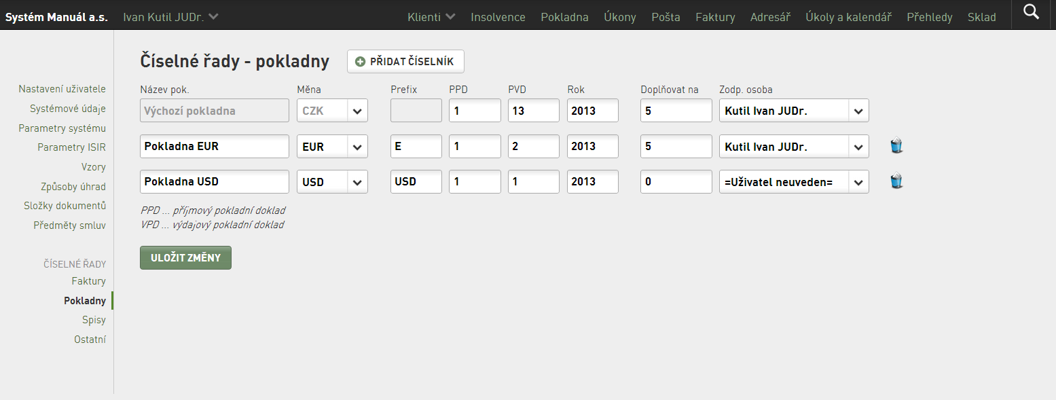
Task: Open the Sklad menu item
Action: coord(982,17)
